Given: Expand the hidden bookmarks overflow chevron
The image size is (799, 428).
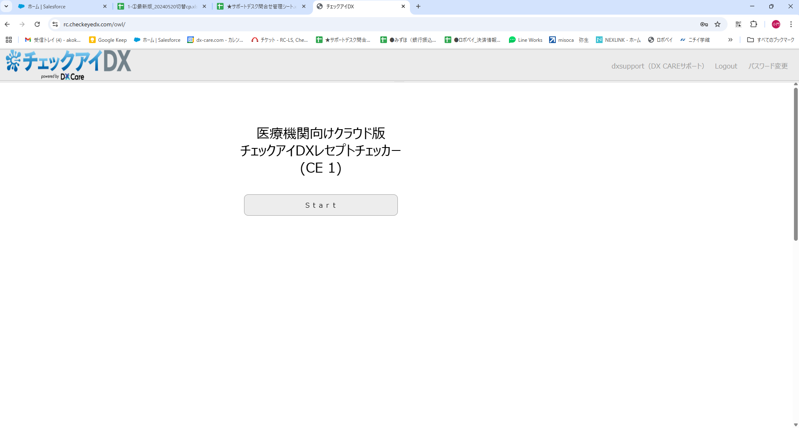Looking at the screenshot, I should (x=730, y=40).
